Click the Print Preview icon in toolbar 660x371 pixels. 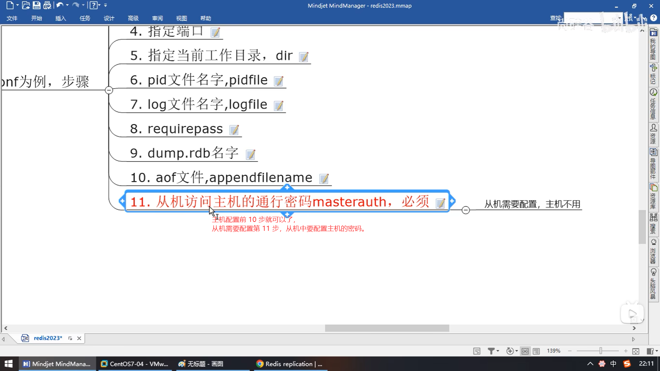click(x=47, y=5)
